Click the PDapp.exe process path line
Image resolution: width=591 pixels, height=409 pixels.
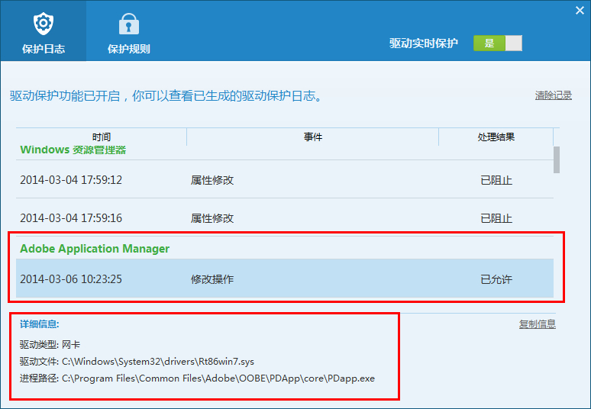point(197,378)
